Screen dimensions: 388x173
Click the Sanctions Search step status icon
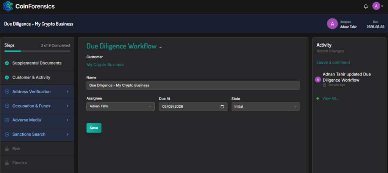pos(7,134)
